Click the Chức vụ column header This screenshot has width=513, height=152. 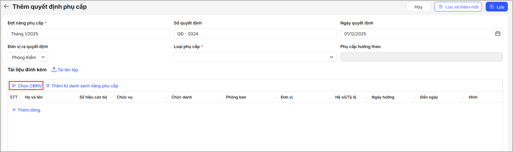pyautogui.click(x=125, y=97)
